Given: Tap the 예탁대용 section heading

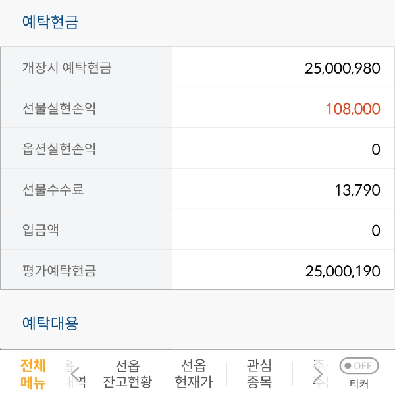Looking at the screenshot, I should coord(51,323).
